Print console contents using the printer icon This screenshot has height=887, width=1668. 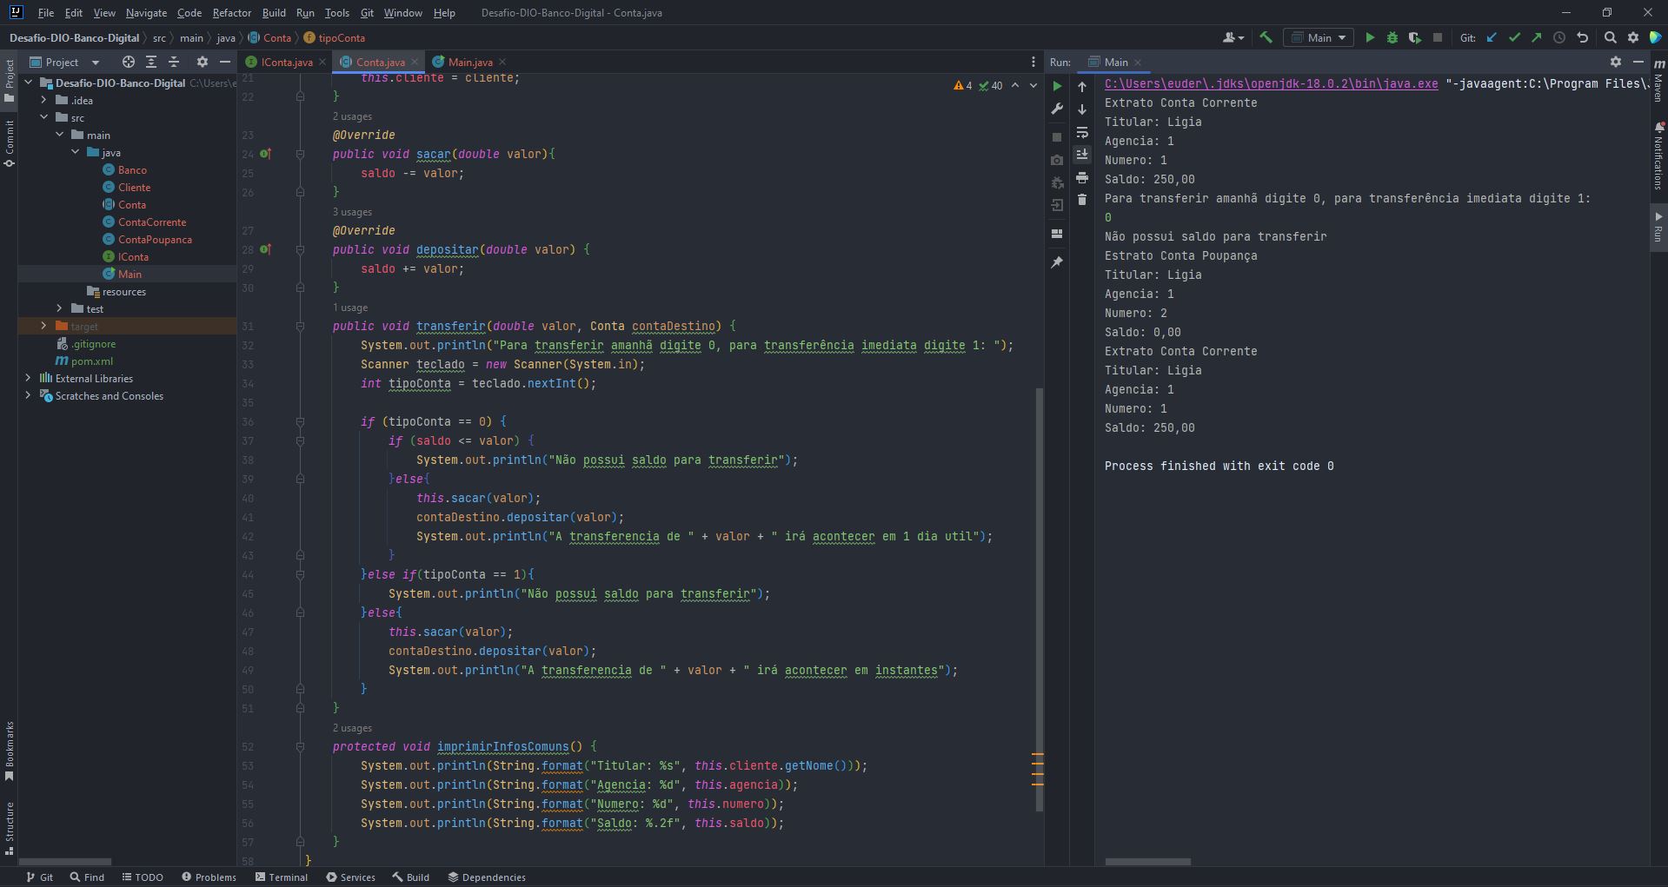click(x=1082, y=178)
